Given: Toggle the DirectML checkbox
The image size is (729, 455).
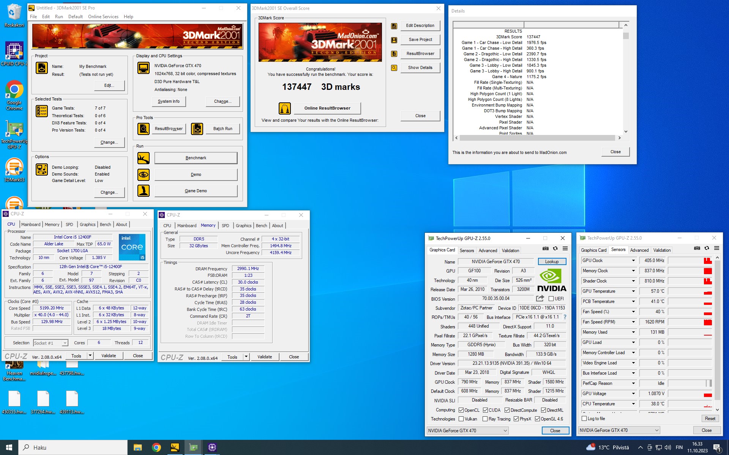Looking at the screenshot, I should [543, 410].
